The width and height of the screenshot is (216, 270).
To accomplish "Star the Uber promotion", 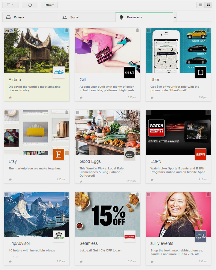I will [x=152, y=98].
